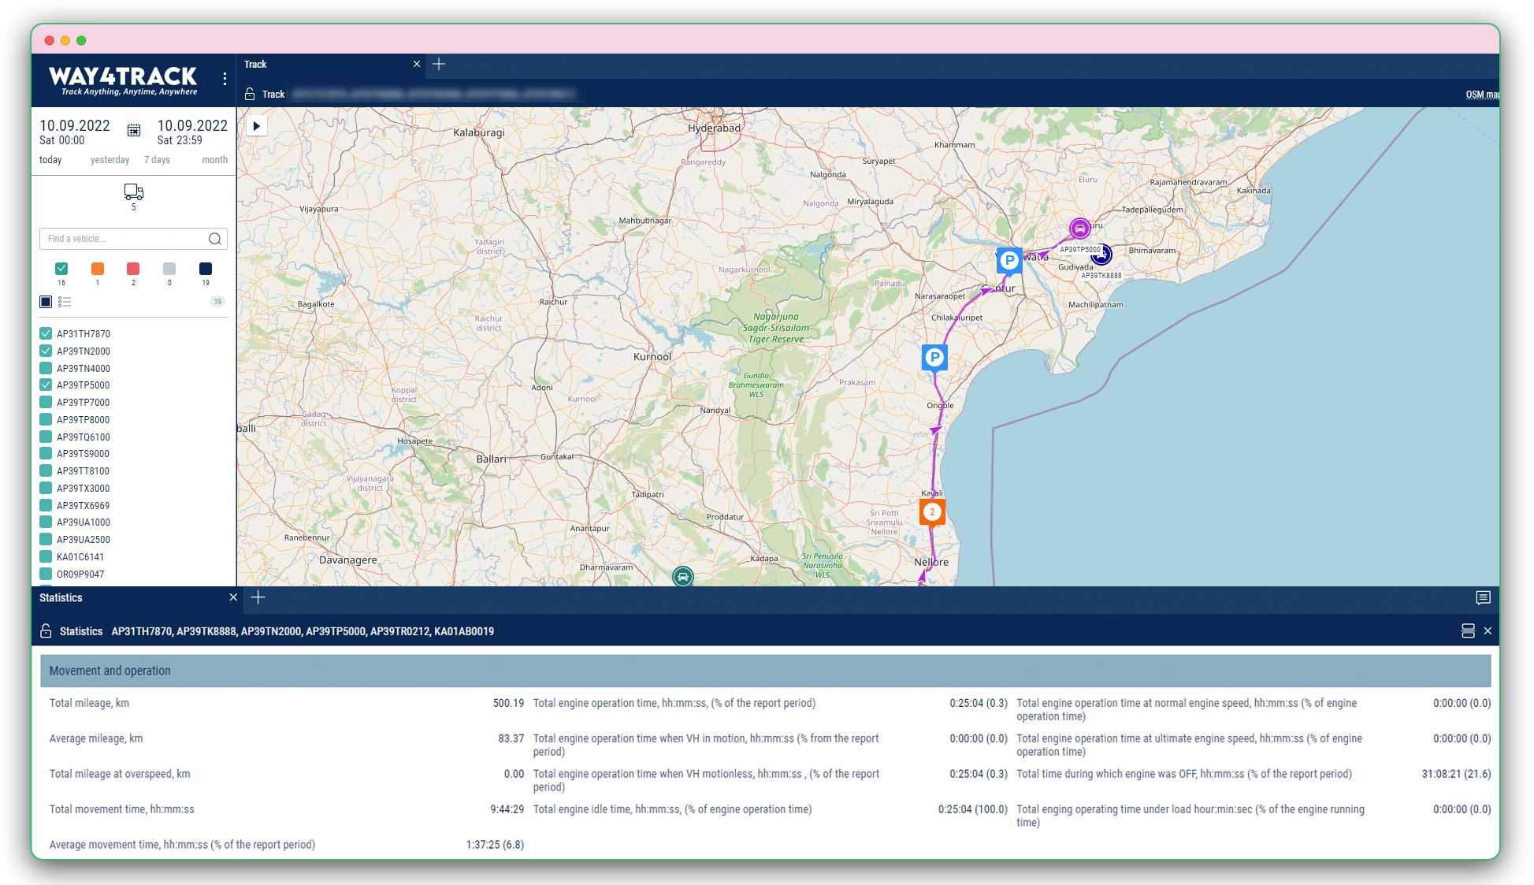Open the calendar date range picker

tap(134, 131)
